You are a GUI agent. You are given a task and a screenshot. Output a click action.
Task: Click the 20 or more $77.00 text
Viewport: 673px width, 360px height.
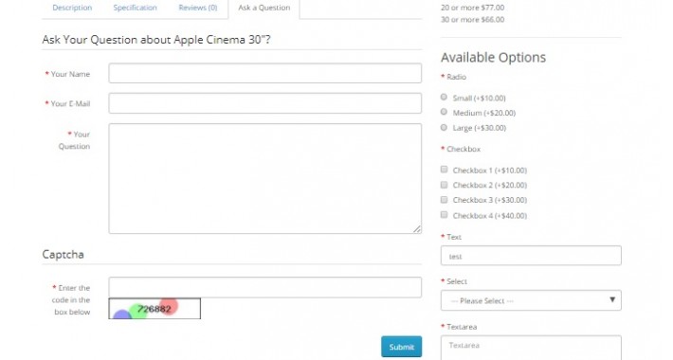tap(473, 8)
